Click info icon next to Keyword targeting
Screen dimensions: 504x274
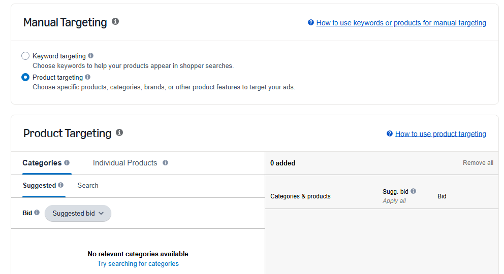(90, 55)
